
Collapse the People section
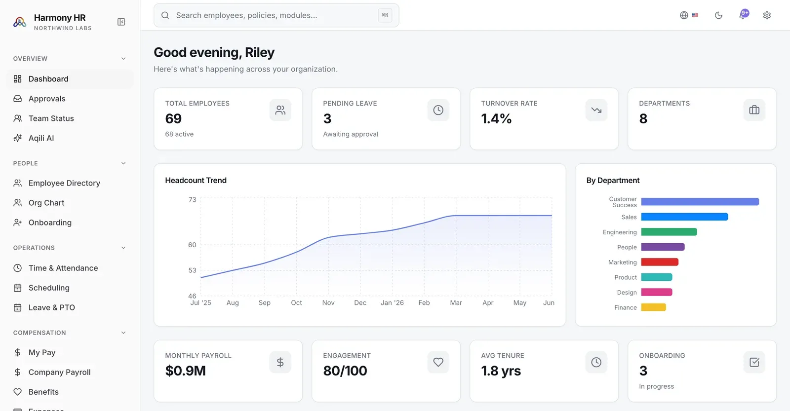click(x=123, y=163)
